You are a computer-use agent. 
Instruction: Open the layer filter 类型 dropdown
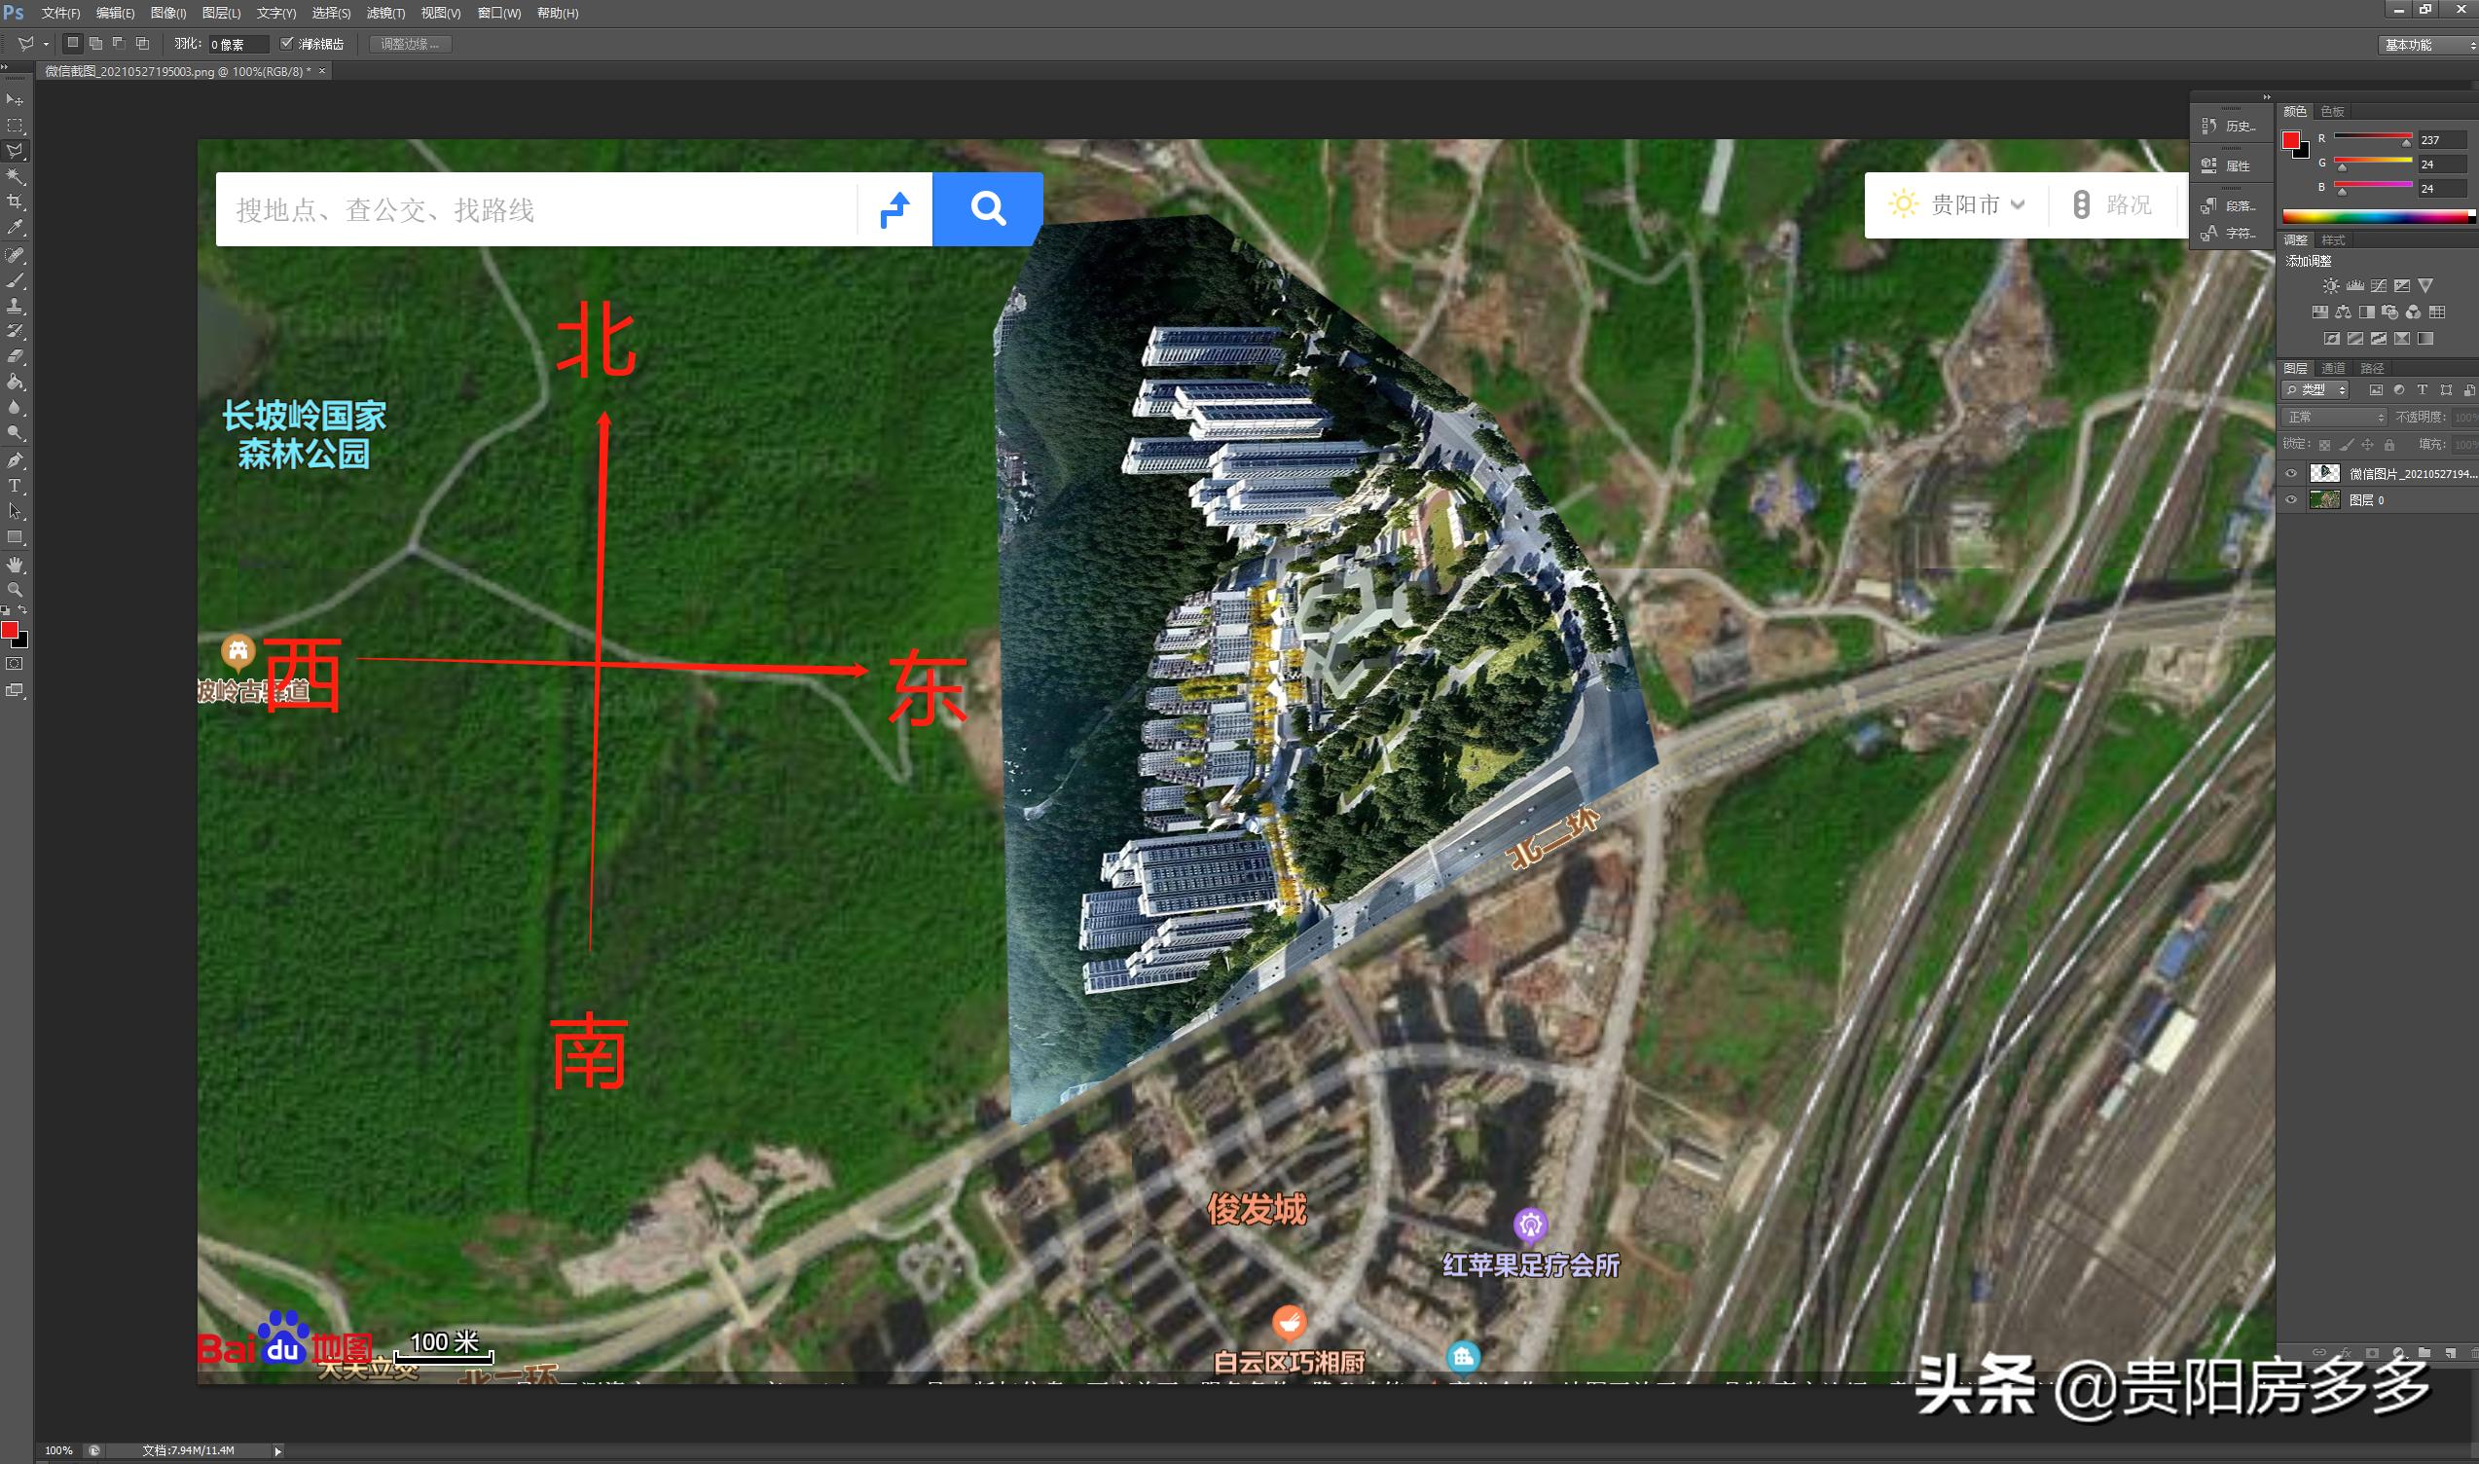click(x=2315, y=390)
